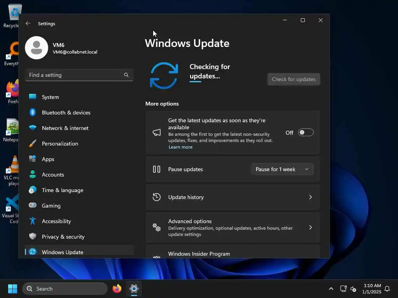This screenshot has width=398, height=298.
Task: Click the gears icon for Advanced options
Action: (x=157, y=227)
